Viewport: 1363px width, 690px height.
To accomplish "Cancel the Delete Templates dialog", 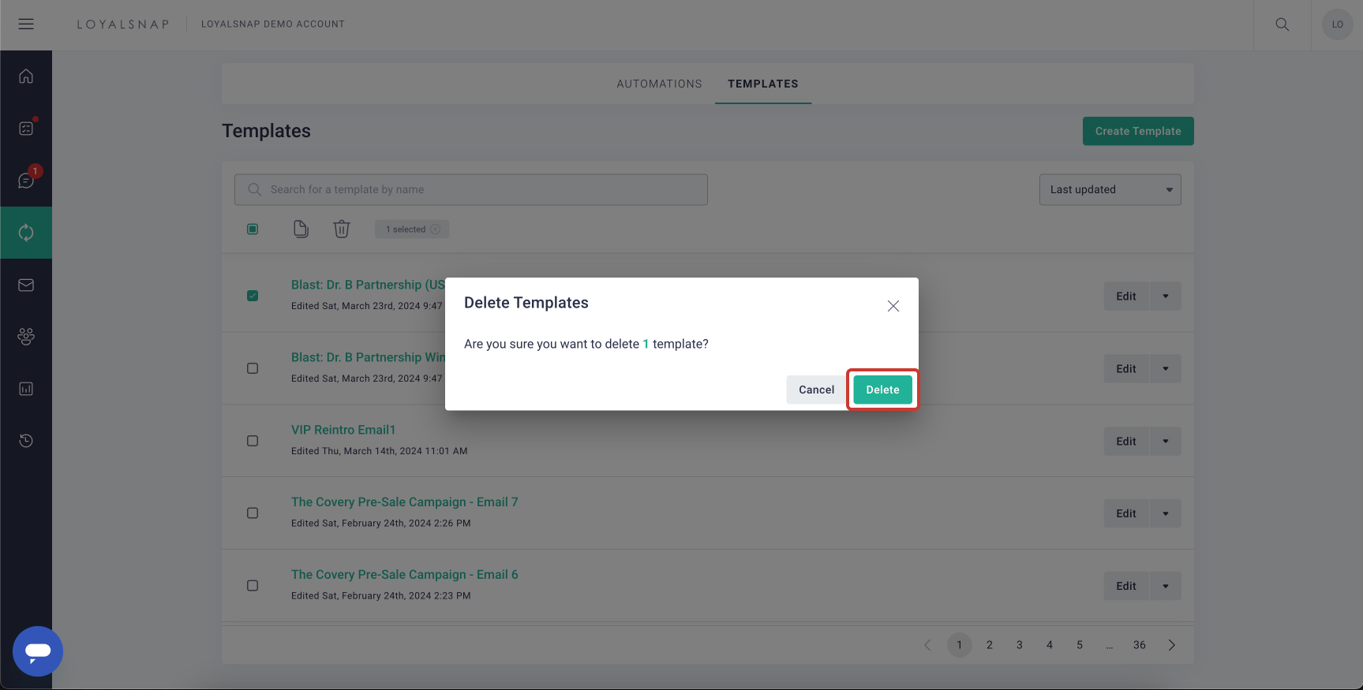I will tap(816, 390).
